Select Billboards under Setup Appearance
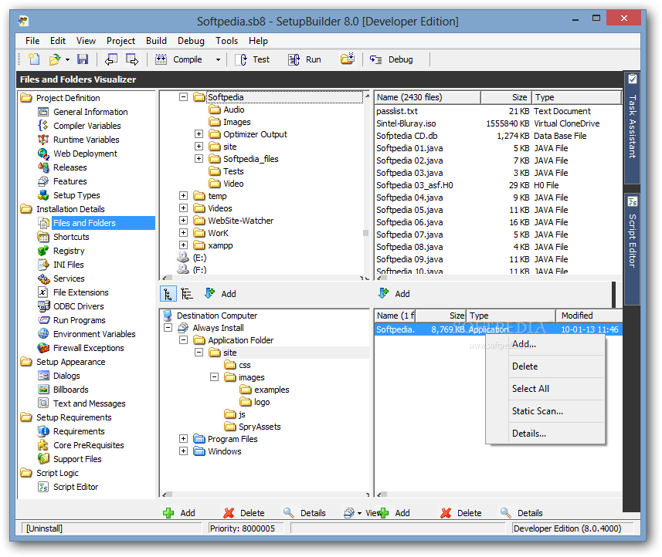This screenshot has width=662, height=557. pyautogui.click(x=71, y=390)
